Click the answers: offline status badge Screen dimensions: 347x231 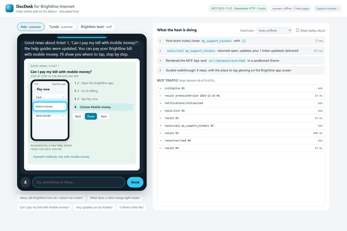(291, 9)
